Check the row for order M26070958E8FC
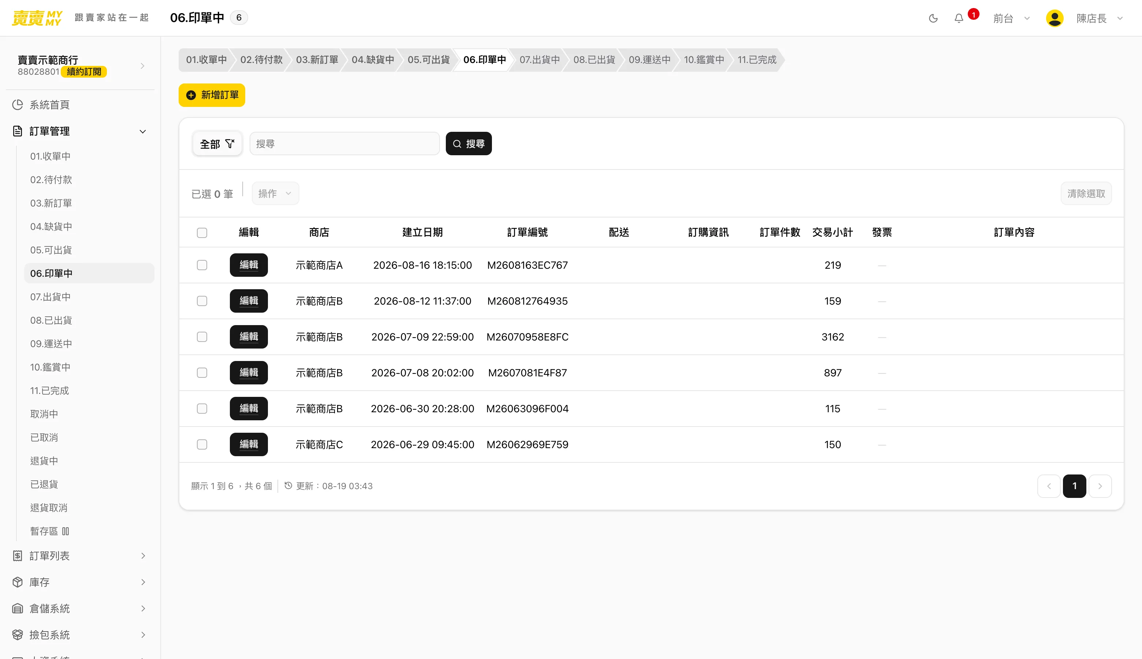Viewport: 1142px width, 659px height. pyautogui.click(x=202, y=337)
